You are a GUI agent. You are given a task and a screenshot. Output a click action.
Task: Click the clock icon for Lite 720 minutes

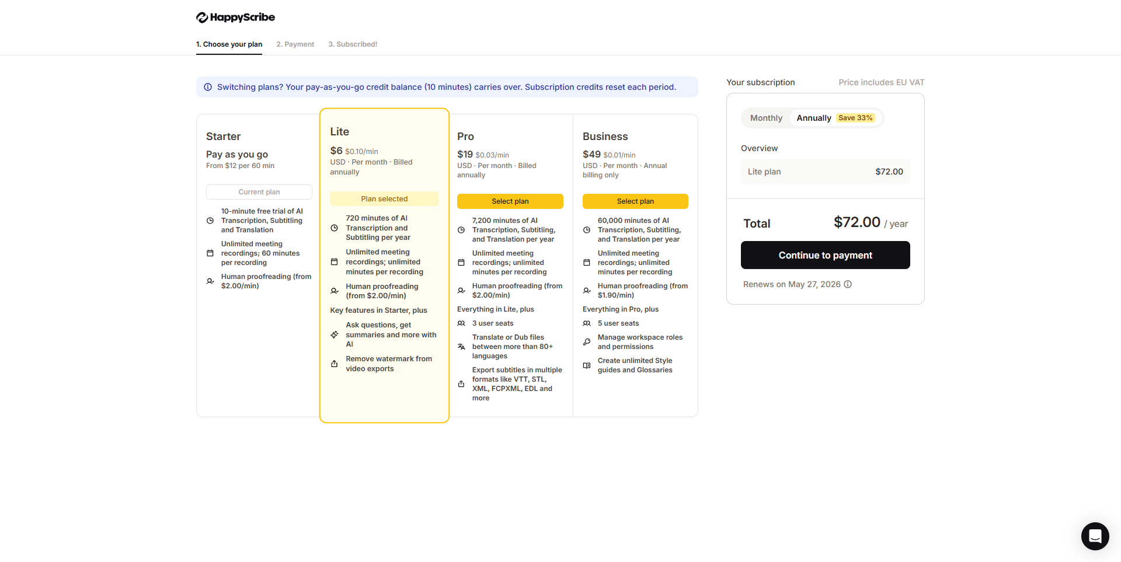click(x=335, y=228)
